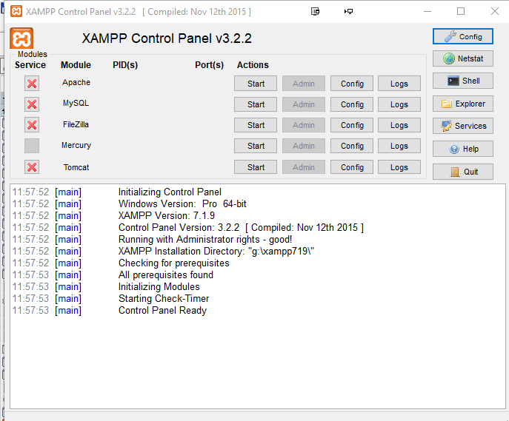The width and height of the screenshot is (509, 421).
Task: Toggle the FileZilla service install checkbox
Action: click(32, 125)
